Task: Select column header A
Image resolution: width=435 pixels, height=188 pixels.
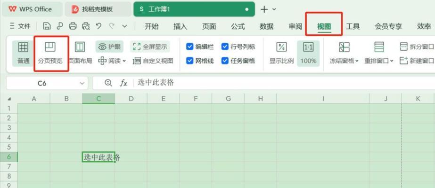Action: tap(34, 99)
